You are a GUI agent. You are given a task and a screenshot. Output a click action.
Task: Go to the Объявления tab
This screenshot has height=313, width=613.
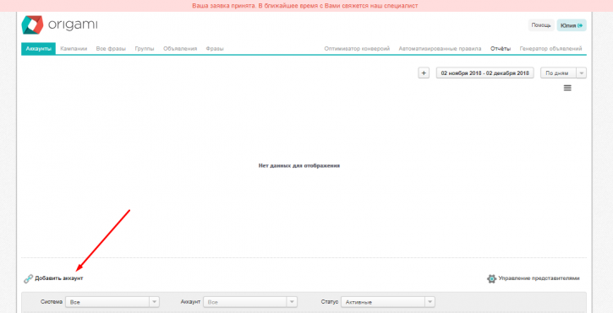tap(180, 49)
